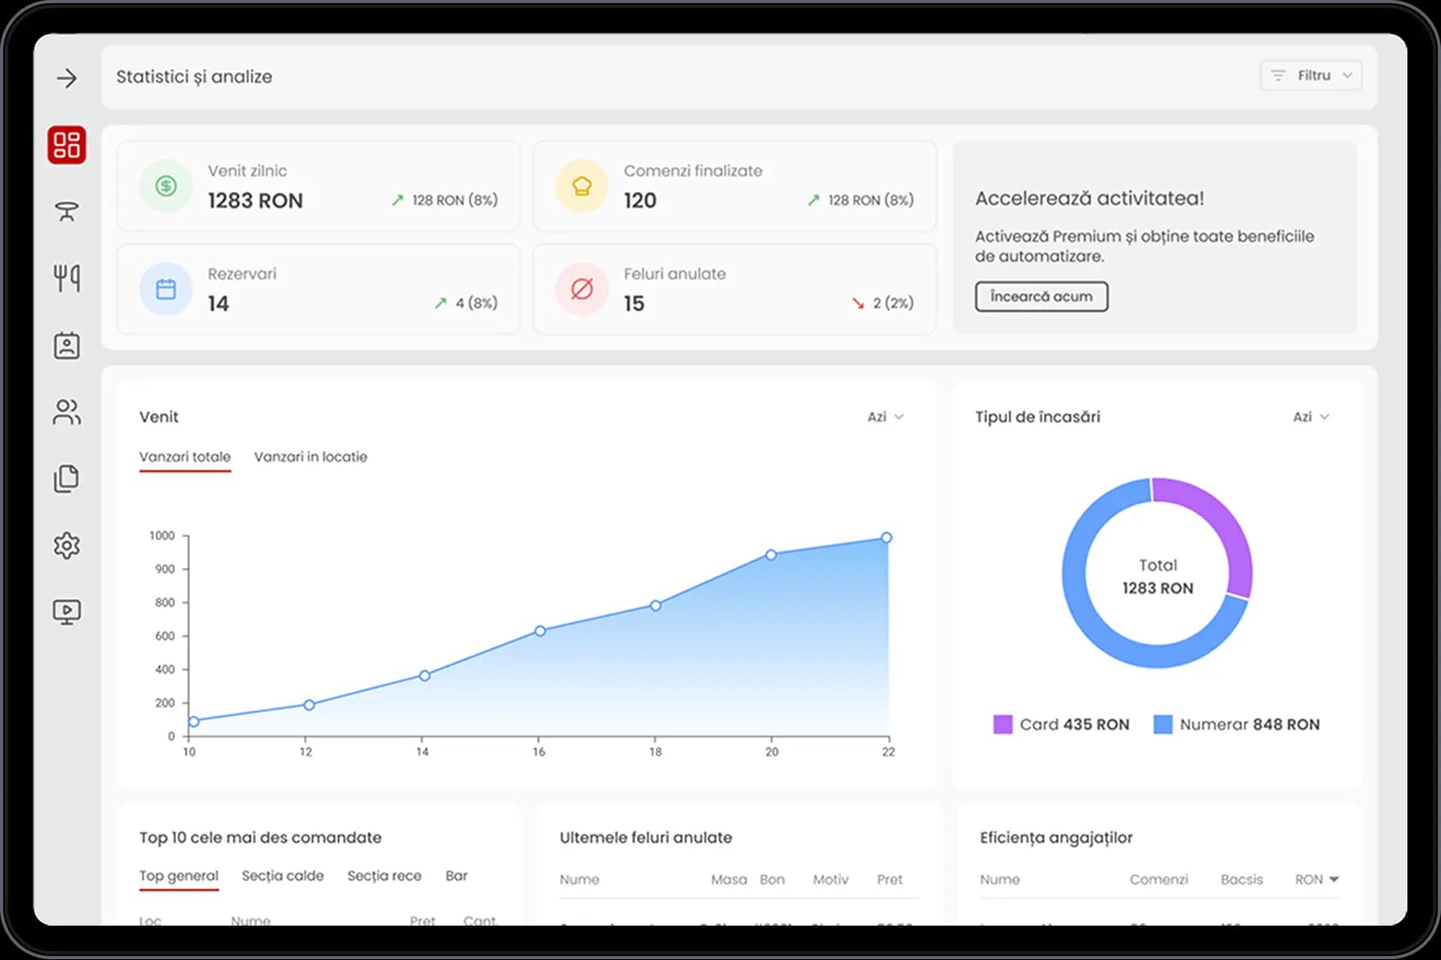Open the fork and knife menu icon
This screenshot has width=1441, height=960.
click(x=66, y=278)
